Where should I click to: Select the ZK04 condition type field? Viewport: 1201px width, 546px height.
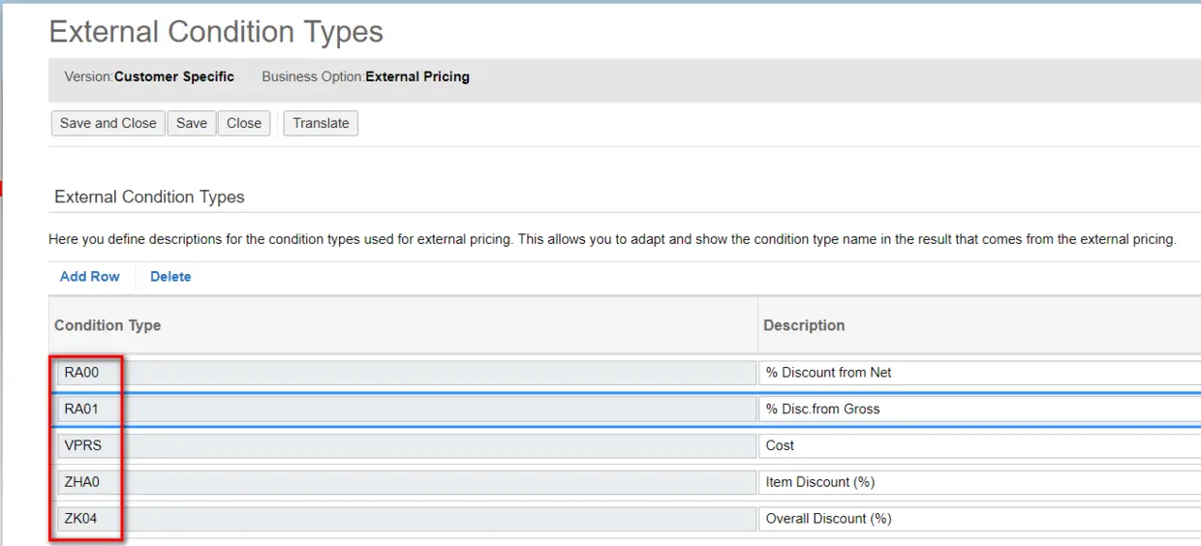(405, 519)
